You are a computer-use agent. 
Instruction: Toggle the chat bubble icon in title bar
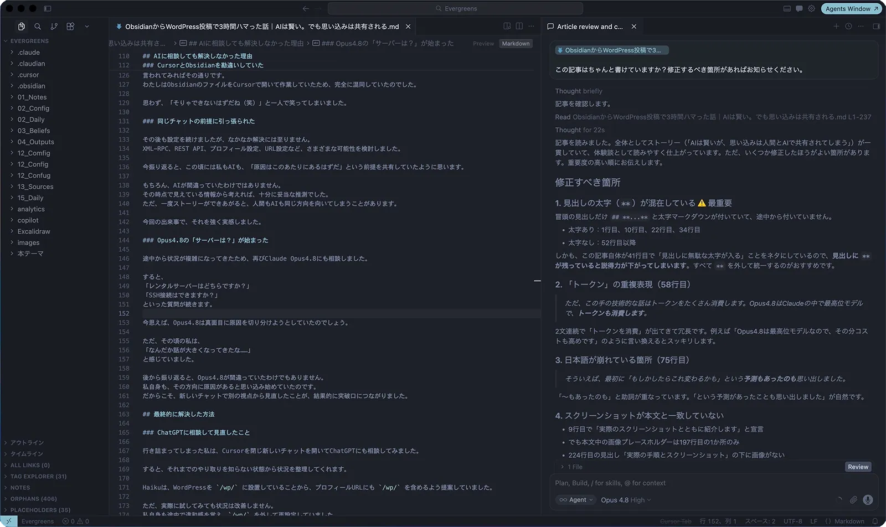click(799, 8)
